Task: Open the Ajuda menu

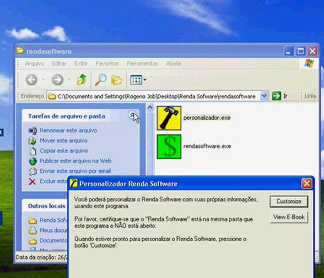Action: [173, 63]
